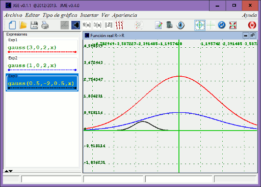Click the trash can delete icon

coord(169,25)
